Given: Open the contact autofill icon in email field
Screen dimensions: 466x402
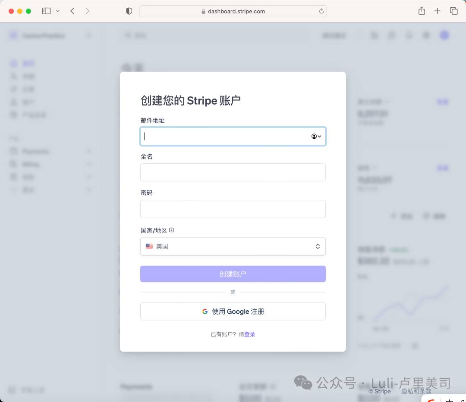Looking at the screenshot, I should coord(316,136).
